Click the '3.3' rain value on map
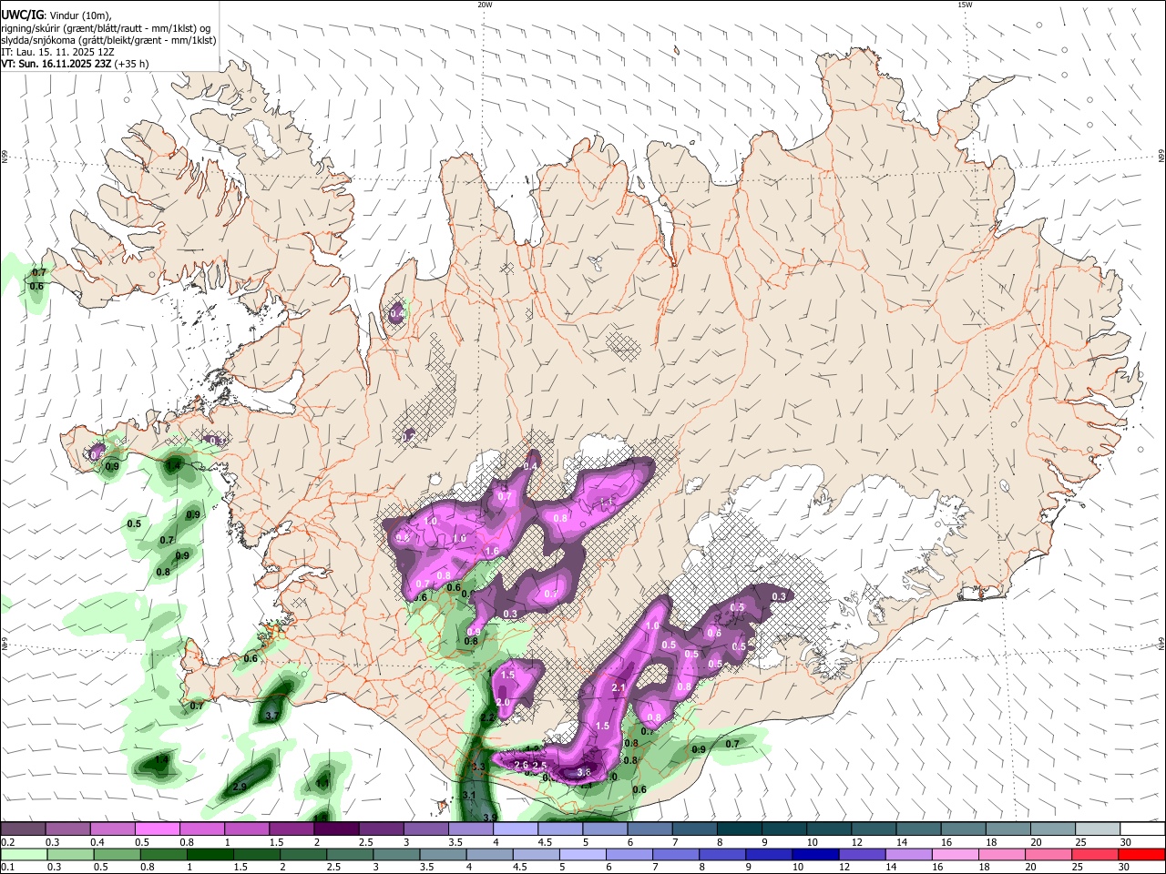 click(479, 767)
